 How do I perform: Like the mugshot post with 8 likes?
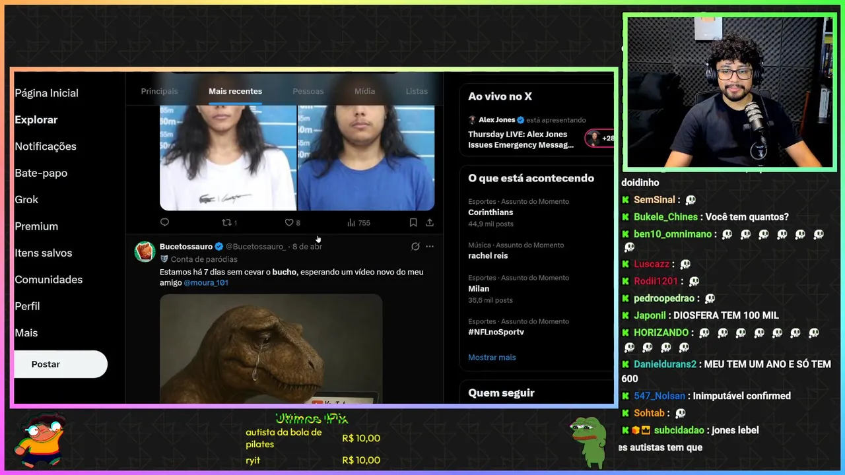[292, 223]
